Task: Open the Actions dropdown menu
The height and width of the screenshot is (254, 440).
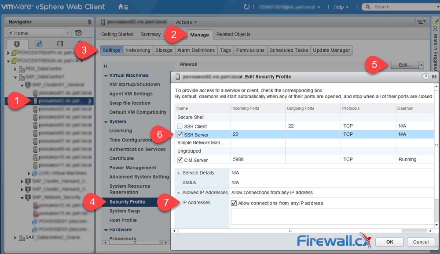Action: (x=186, y=22)
